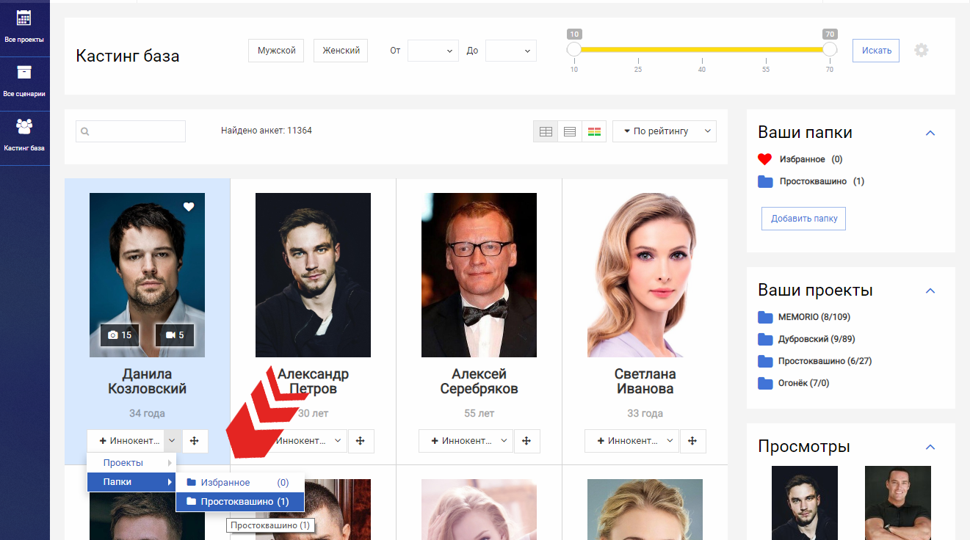Image resolution: width=970 pixels, height=540 pixels.
Task: Click the Искать button
Action: point(876,51)
